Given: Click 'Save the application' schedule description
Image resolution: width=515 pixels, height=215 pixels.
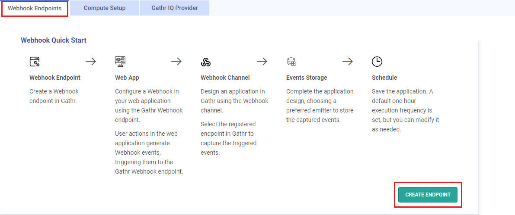Looking at the screenshot, I should (x=405, y=110).
